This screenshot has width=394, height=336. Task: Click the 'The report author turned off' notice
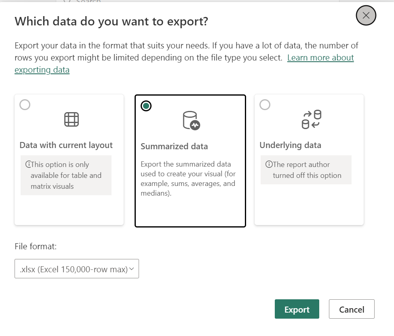pos(306,170)
